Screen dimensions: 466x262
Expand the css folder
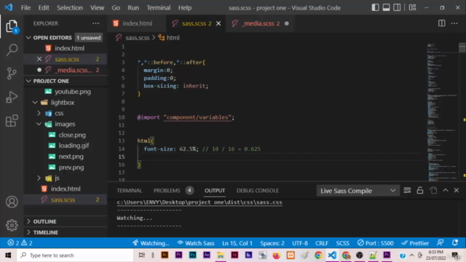pyautogui.click(x=39, y=114)
